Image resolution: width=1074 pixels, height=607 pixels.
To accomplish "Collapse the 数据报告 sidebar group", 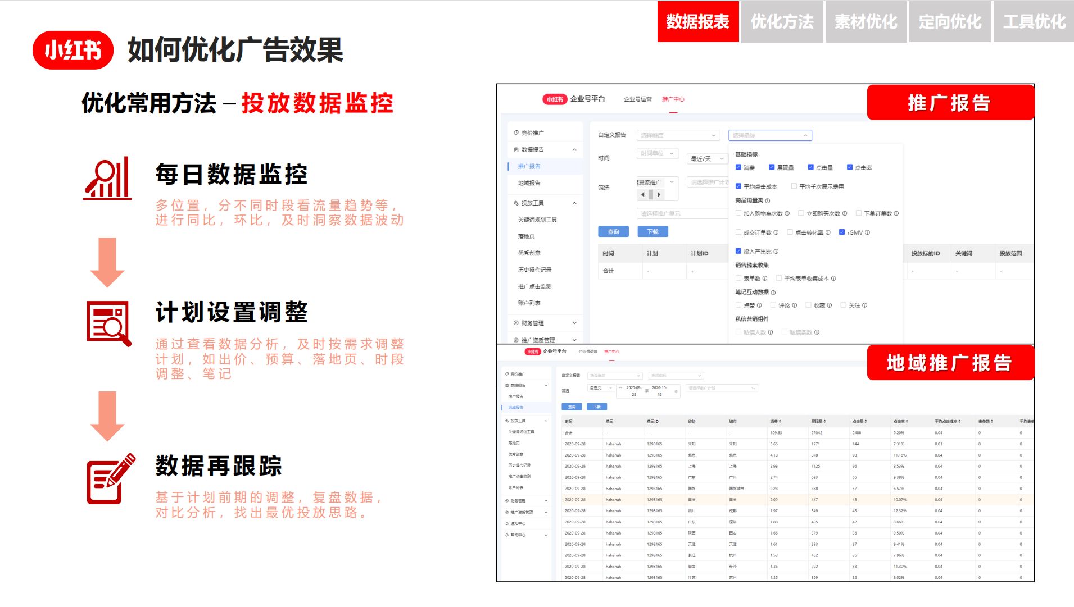I will [573, 149].
